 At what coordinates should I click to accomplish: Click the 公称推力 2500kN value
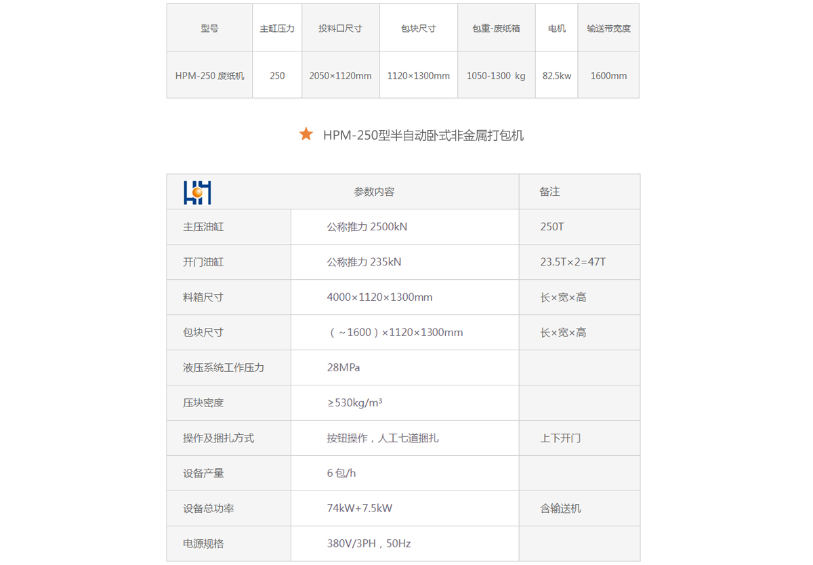[367, 227]
